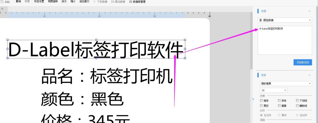318x123 pixels.
Task: Select the 品名：标签打印机 text on the label
Action: 107,76
